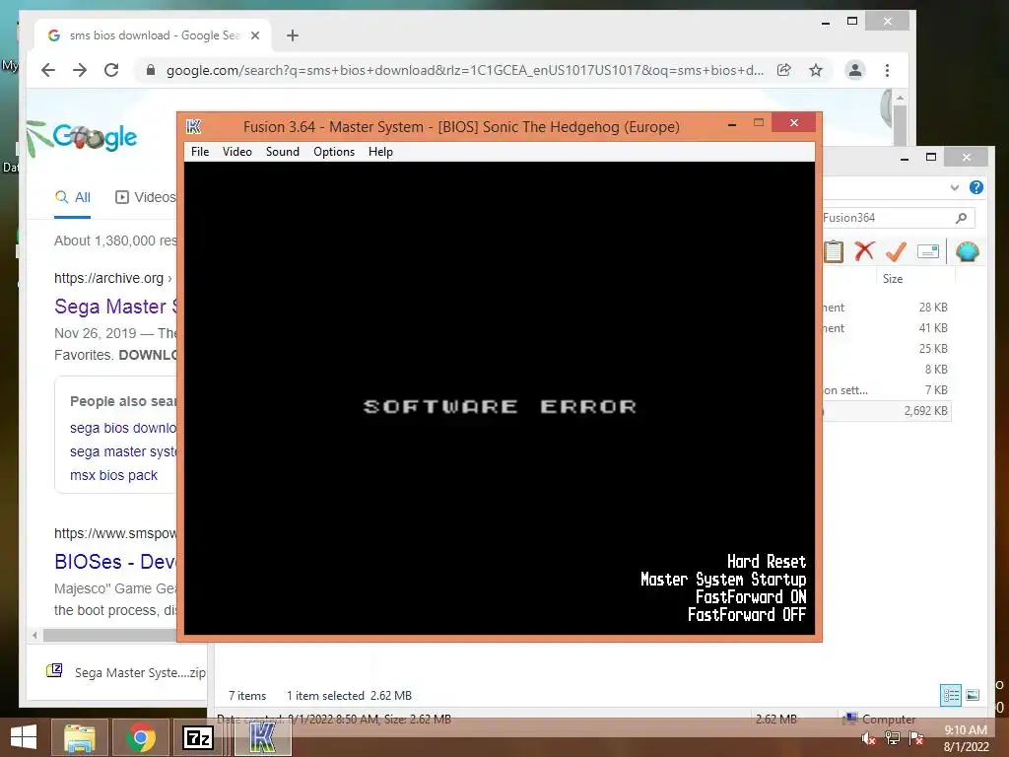Open the File menu in Fusion

[199, 152]
